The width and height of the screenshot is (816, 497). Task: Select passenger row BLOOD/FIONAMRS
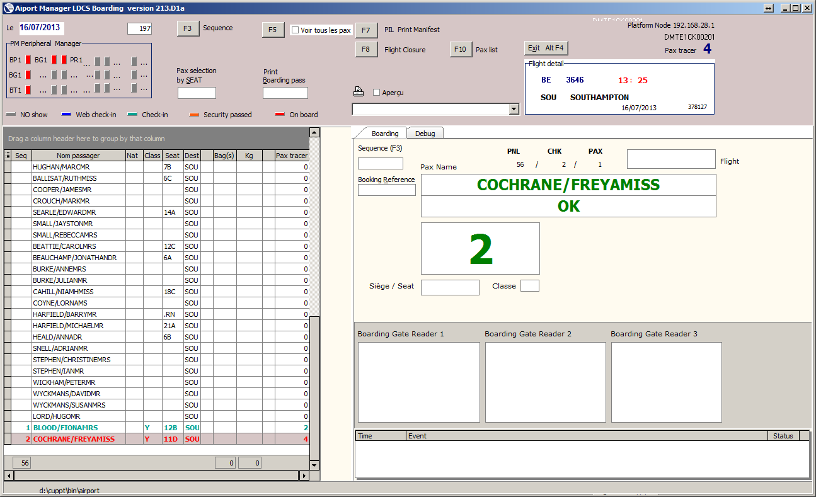pos(66,428)
